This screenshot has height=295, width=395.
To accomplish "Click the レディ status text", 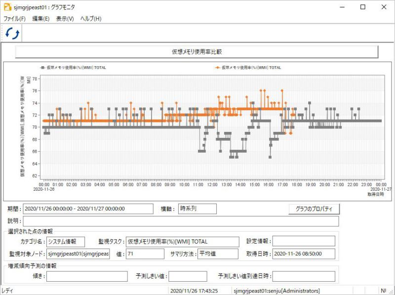I will pos(7,291).
